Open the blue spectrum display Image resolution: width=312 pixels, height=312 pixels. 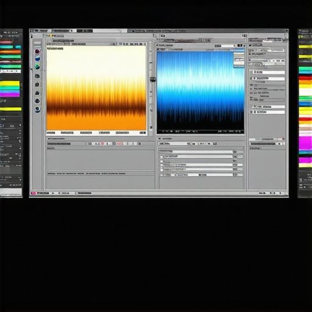[200, 91]
